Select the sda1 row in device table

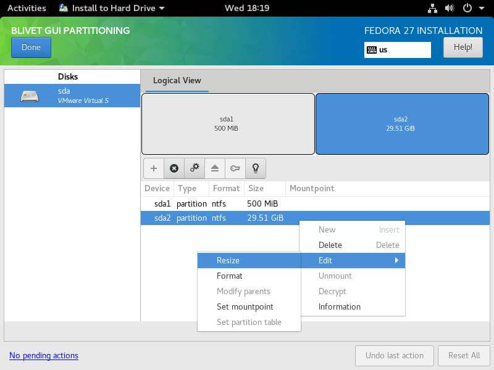pos(315,203)
